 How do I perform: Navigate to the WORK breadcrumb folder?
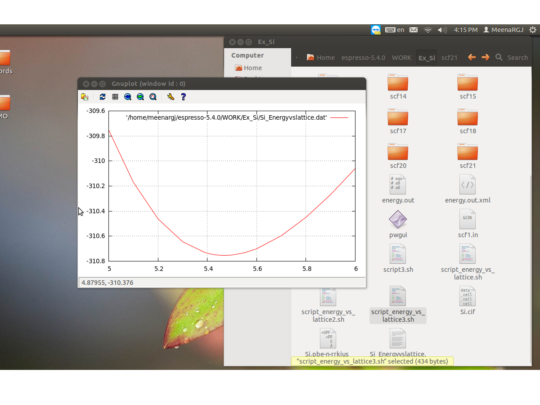(401, 58)
